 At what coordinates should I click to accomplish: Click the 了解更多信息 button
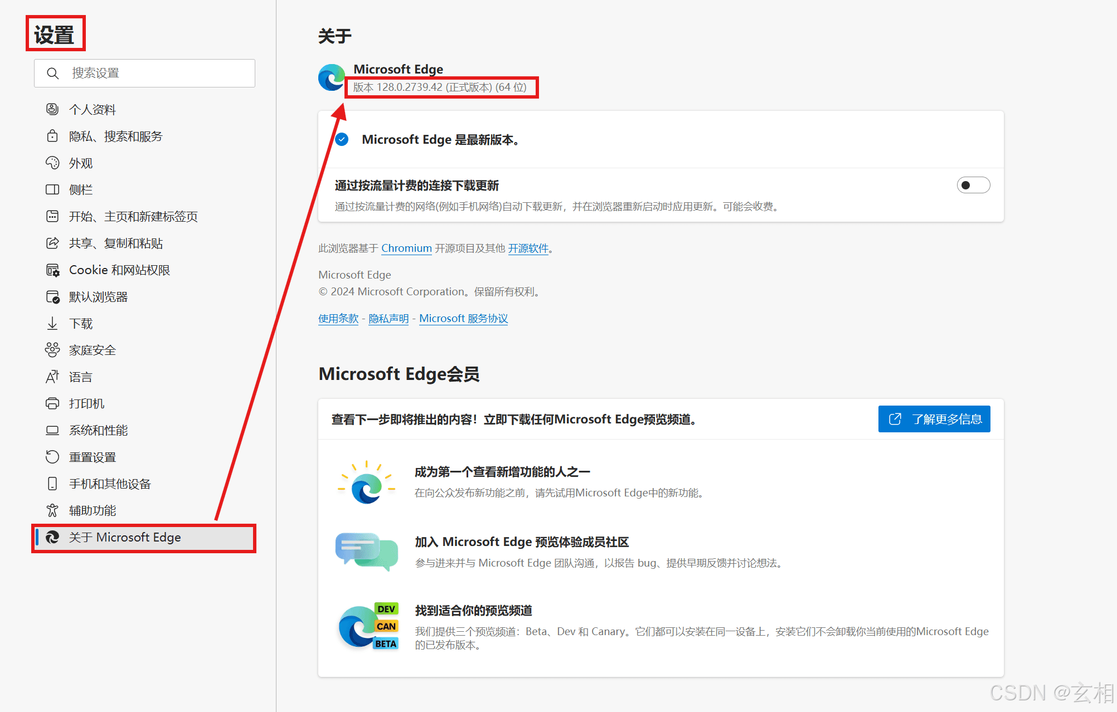[934, 419]
